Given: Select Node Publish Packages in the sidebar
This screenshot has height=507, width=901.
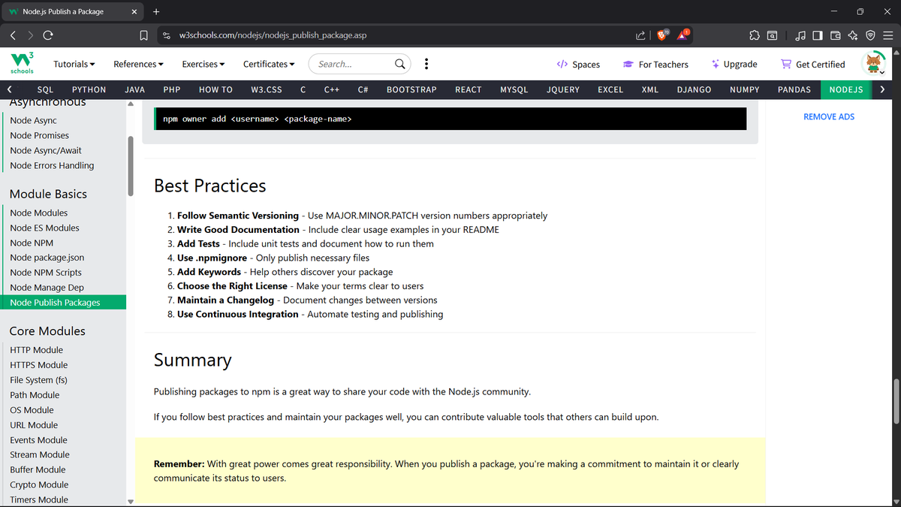Looking at the screenshot, I should [65, 303].
